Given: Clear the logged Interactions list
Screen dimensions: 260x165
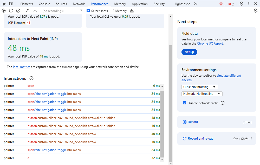Looking at the screenshot, I should coord(31,78).
